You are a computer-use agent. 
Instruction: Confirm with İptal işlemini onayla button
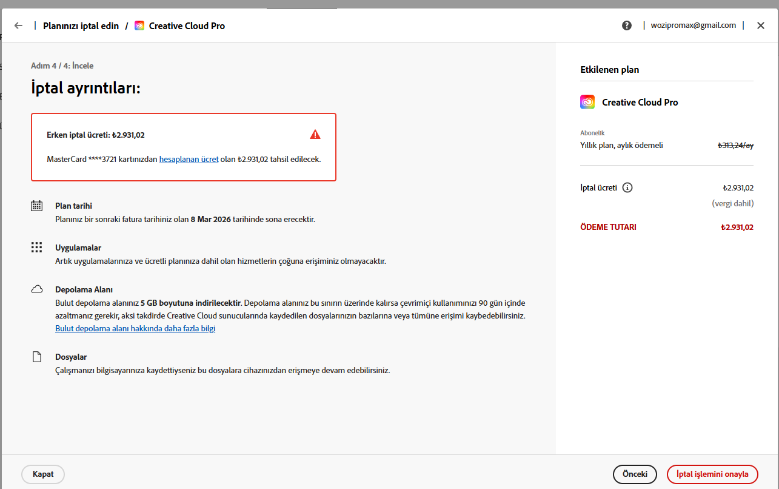pos(712,474)
